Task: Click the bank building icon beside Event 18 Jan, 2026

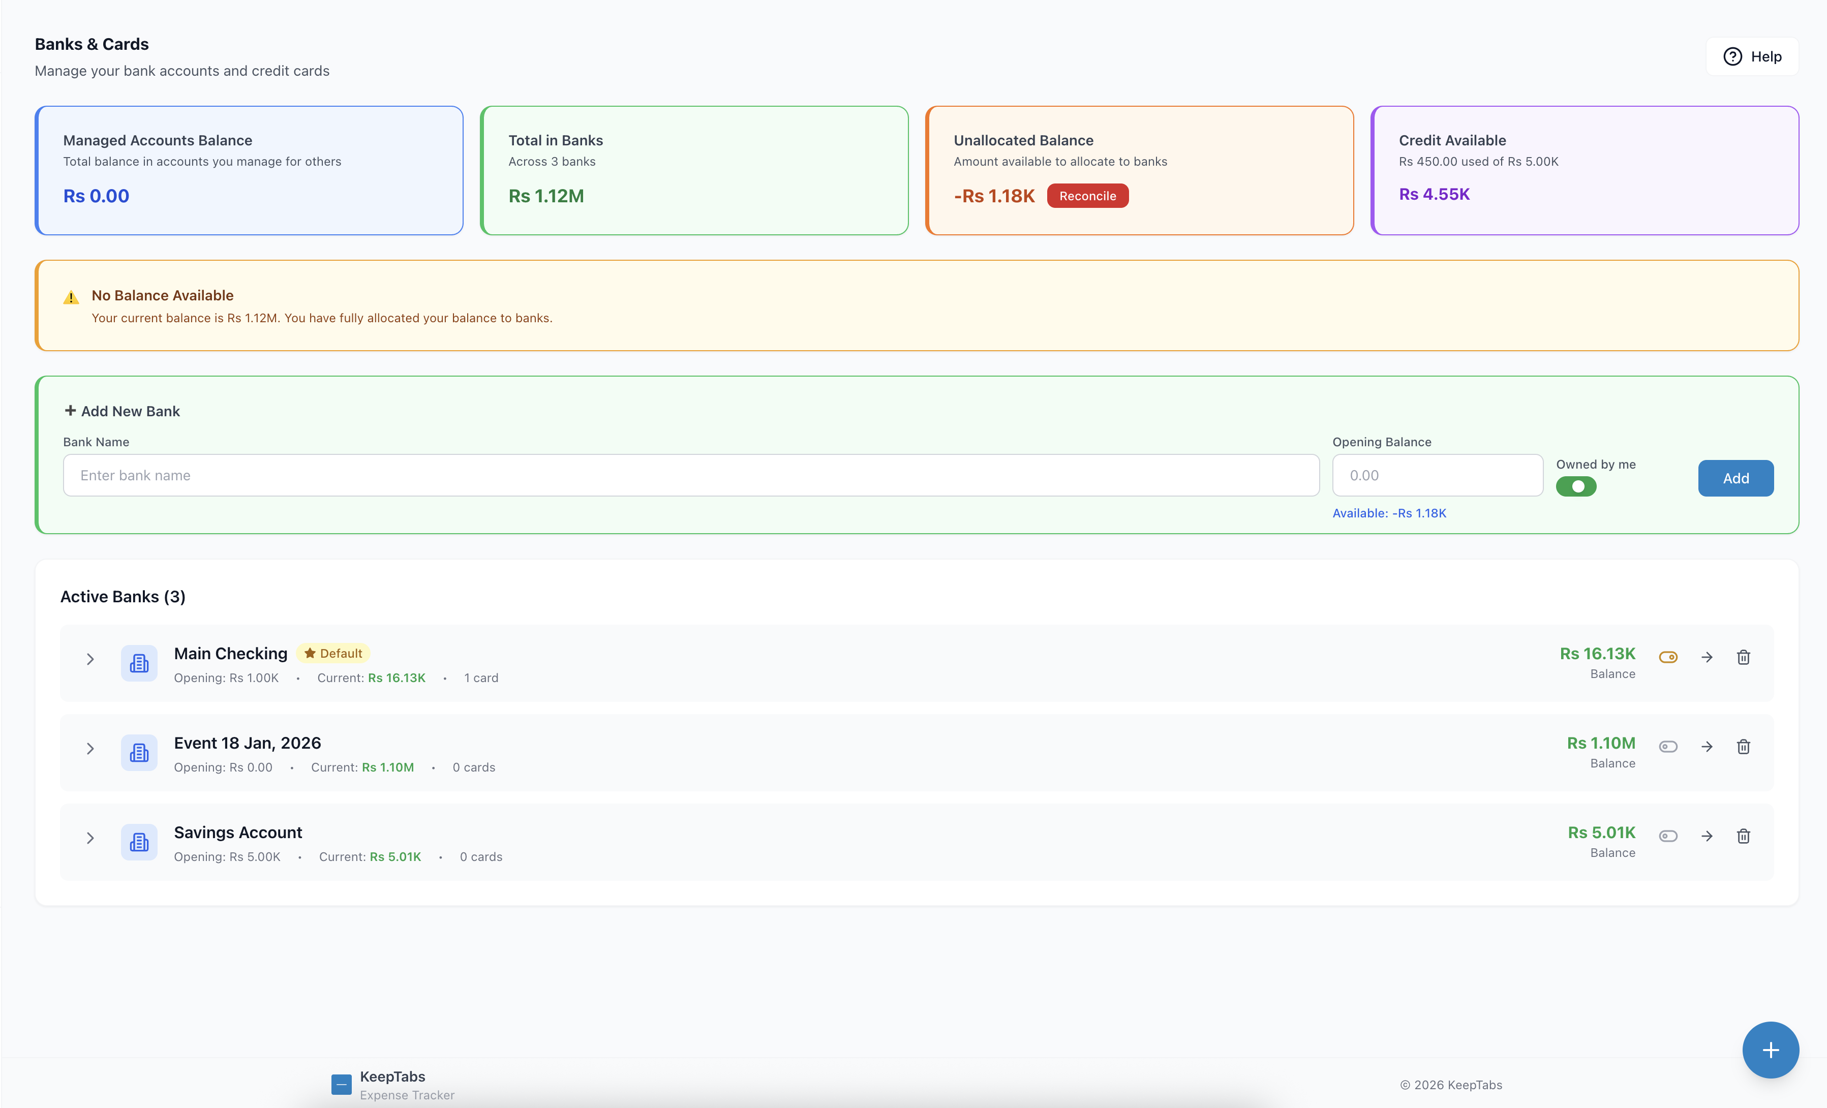Action: [x=139, y=752]
